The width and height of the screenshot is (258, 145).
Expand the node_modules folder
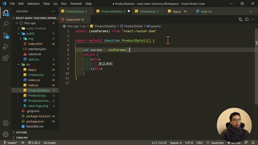tap(35, 28)
